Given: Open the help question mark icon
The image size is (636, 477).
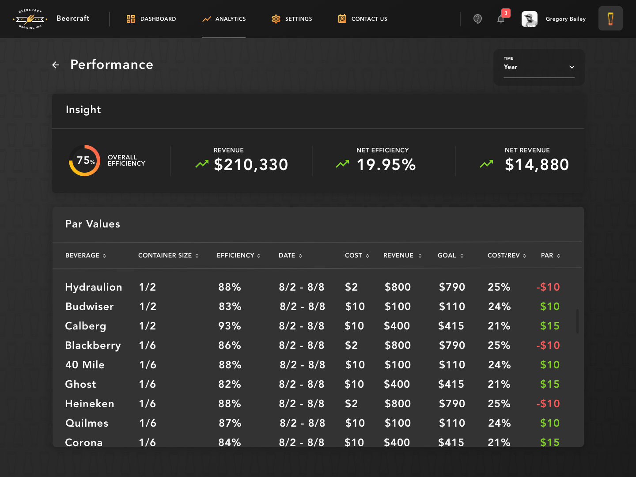Looking at the screenshot, I should (x=477, y=19).
